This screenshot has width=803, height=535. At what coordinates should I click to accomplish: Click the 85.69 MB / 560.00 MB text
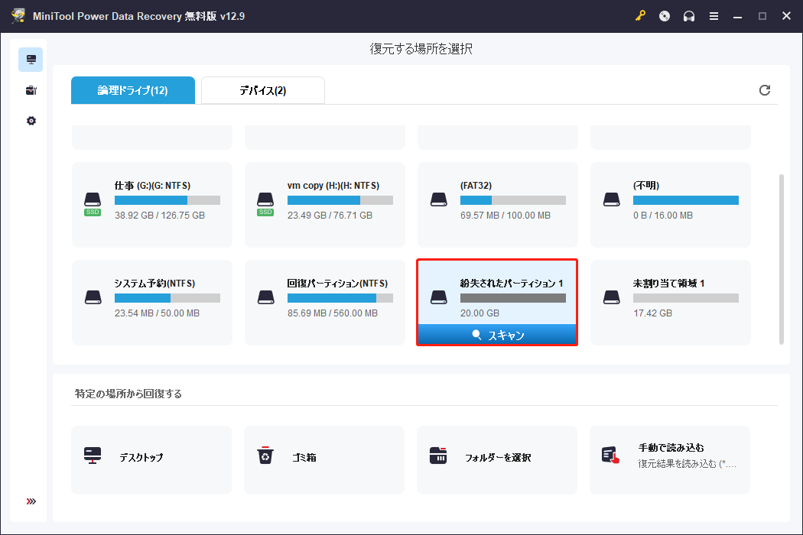coord(333,313)
